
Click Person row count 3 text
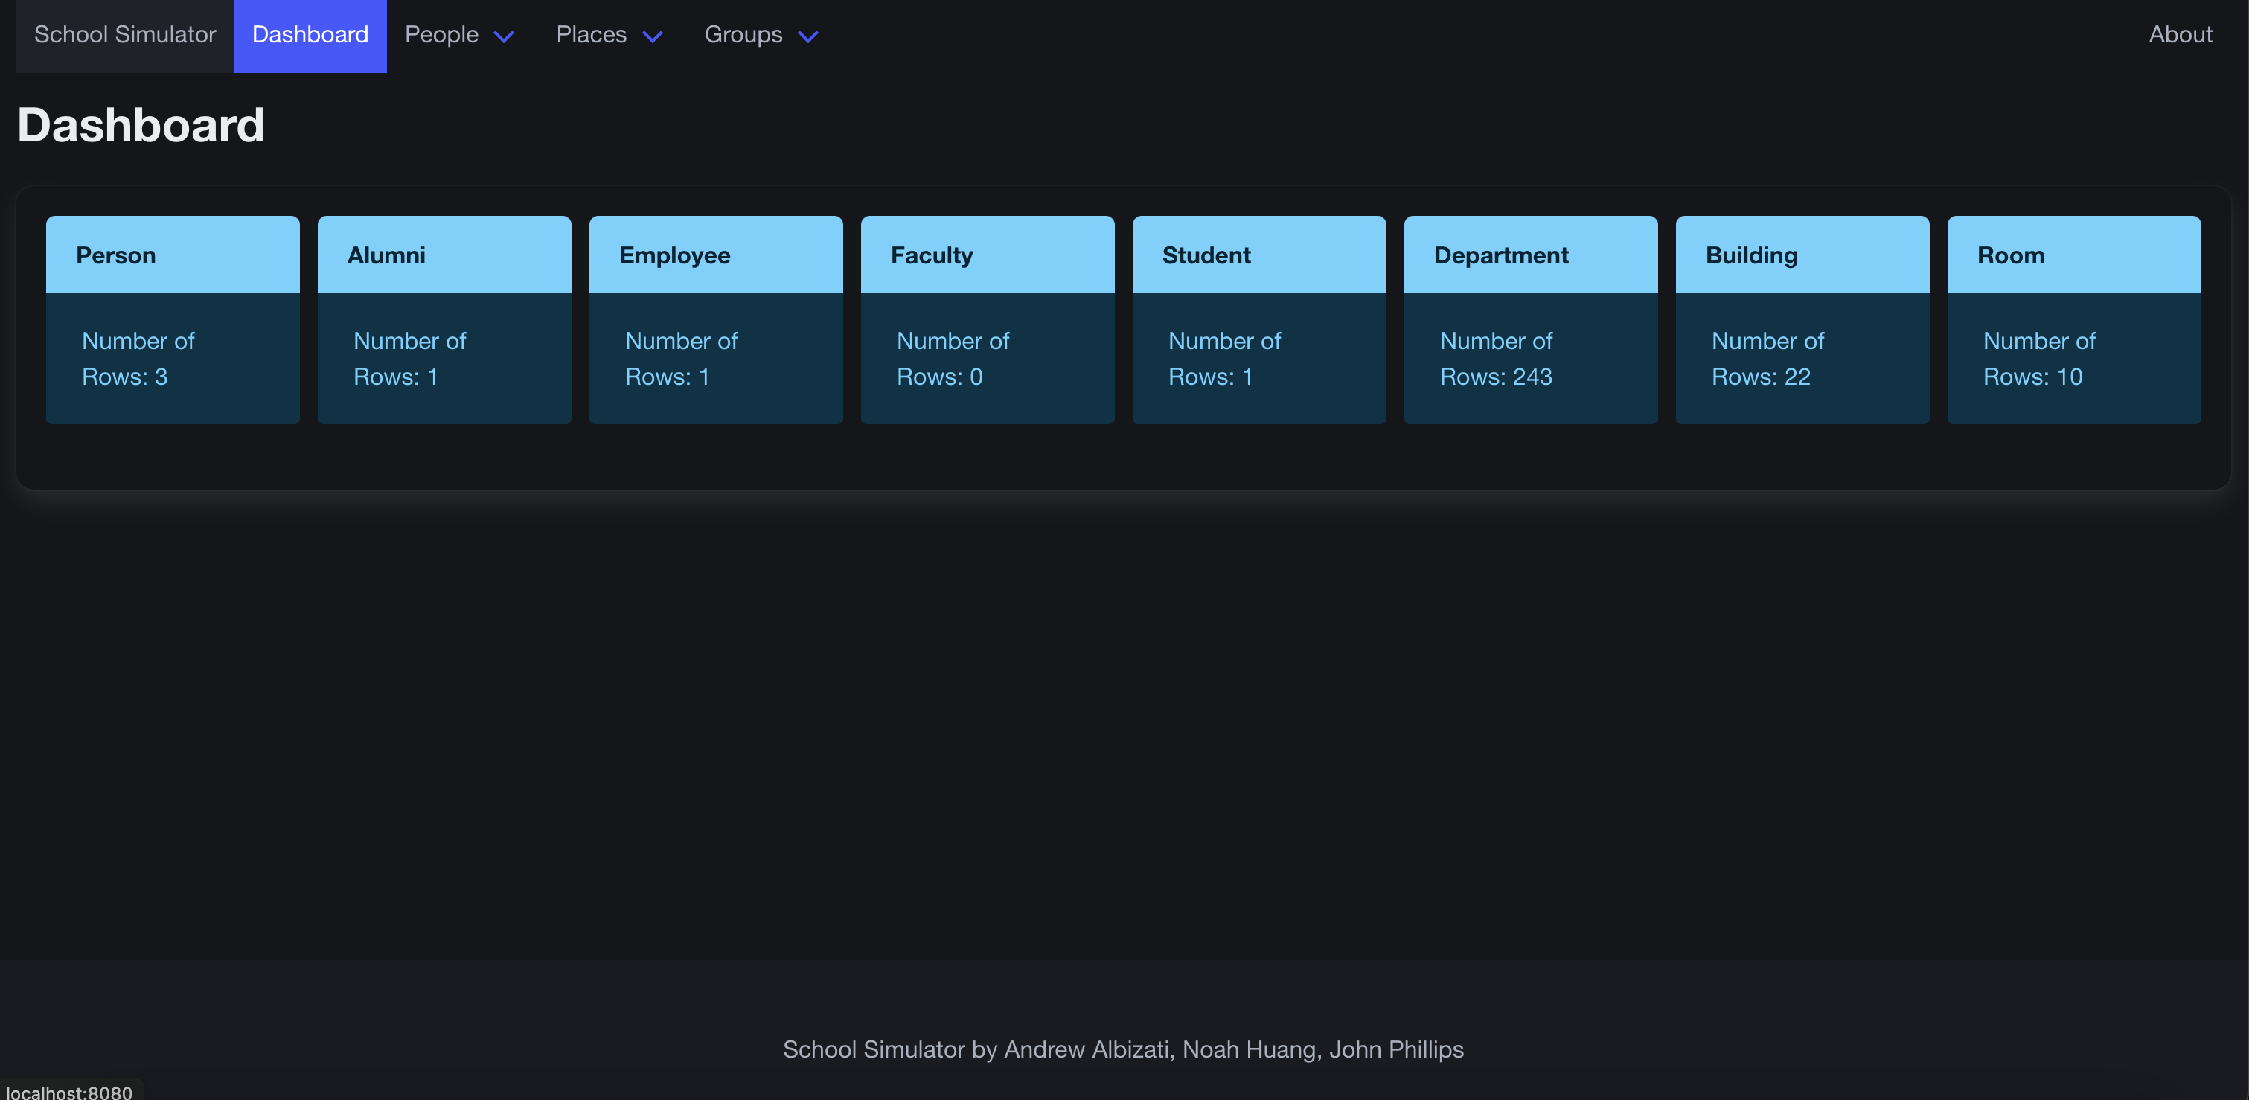point(124,377)
